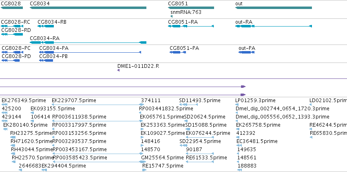Select the EK294404.5prime EST arrows
This screenshot has width=347, height=172.
click(44, 170)
